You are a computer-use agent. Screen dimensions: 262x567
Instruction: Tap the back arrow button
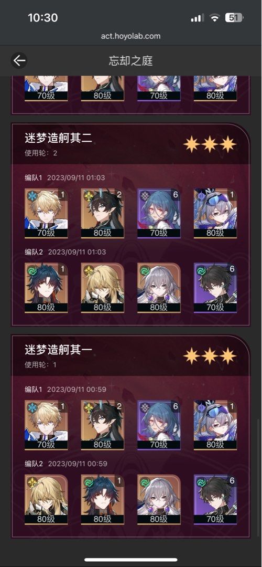(x=19, y=60)
